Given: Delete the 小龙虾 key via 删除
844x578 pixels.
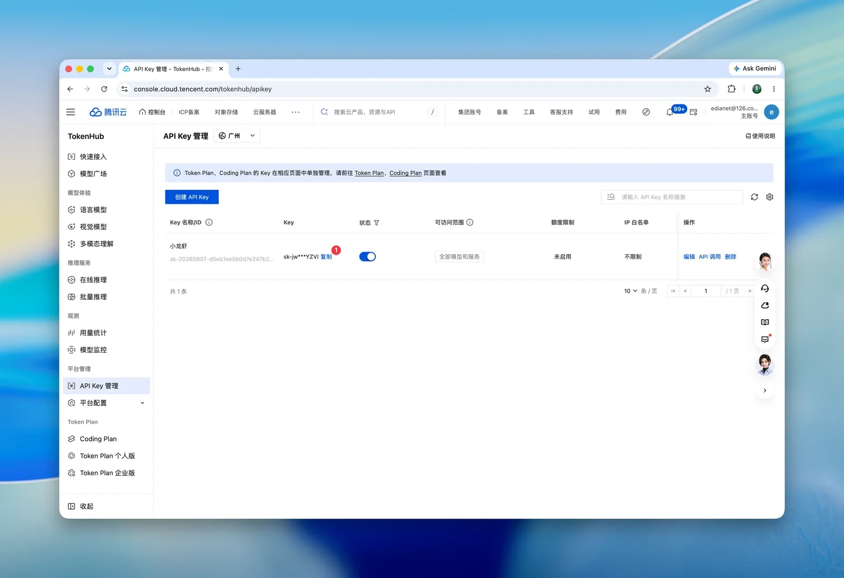Looking at the screenshot, I should pyautogui.click(x=730, y=257).
